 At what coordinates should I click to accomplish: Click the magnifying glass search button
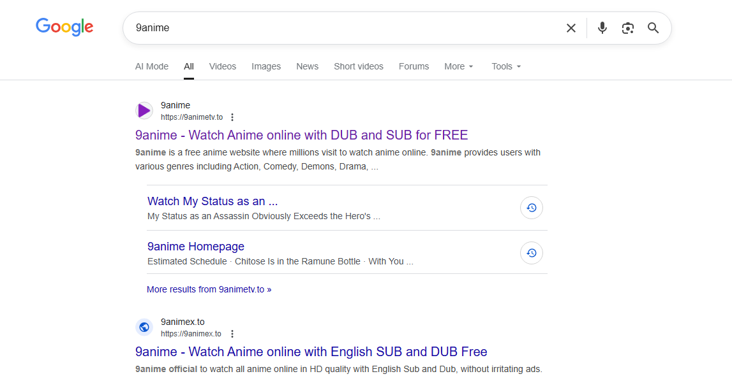tap(653, 28)
